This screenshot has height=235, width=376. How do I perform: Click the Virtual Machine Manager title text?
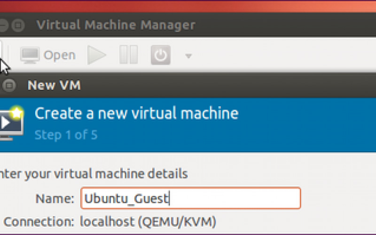[116, 25]
